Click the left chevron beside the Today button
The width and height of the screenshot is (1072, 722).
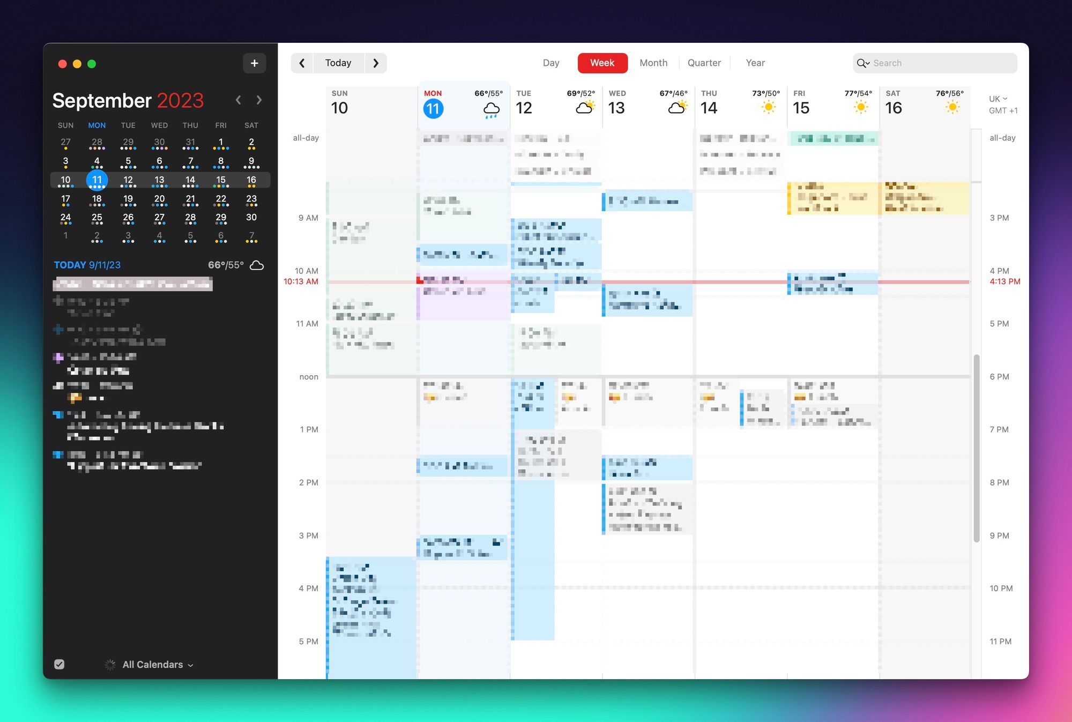302,63
